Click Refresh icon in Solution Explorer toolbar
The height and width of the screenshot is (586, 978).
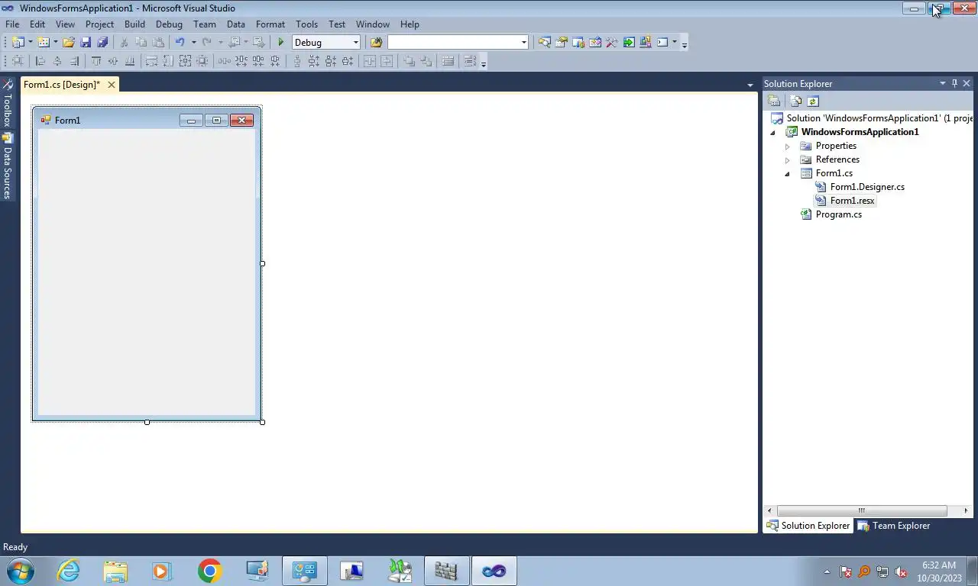[813, 101]
